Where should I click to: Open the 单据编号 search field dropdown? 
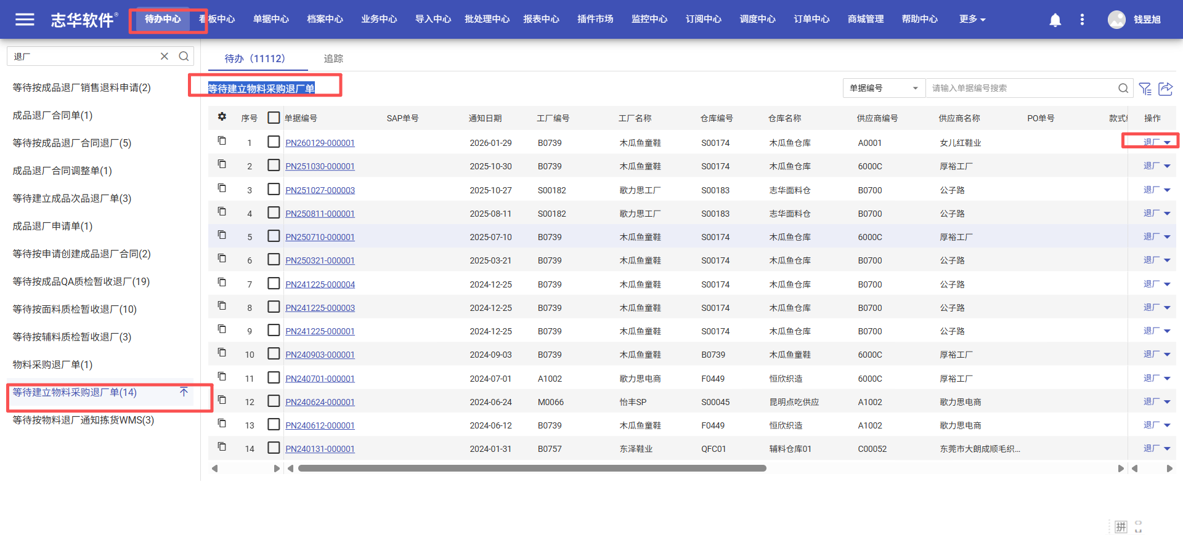(884, 88)
